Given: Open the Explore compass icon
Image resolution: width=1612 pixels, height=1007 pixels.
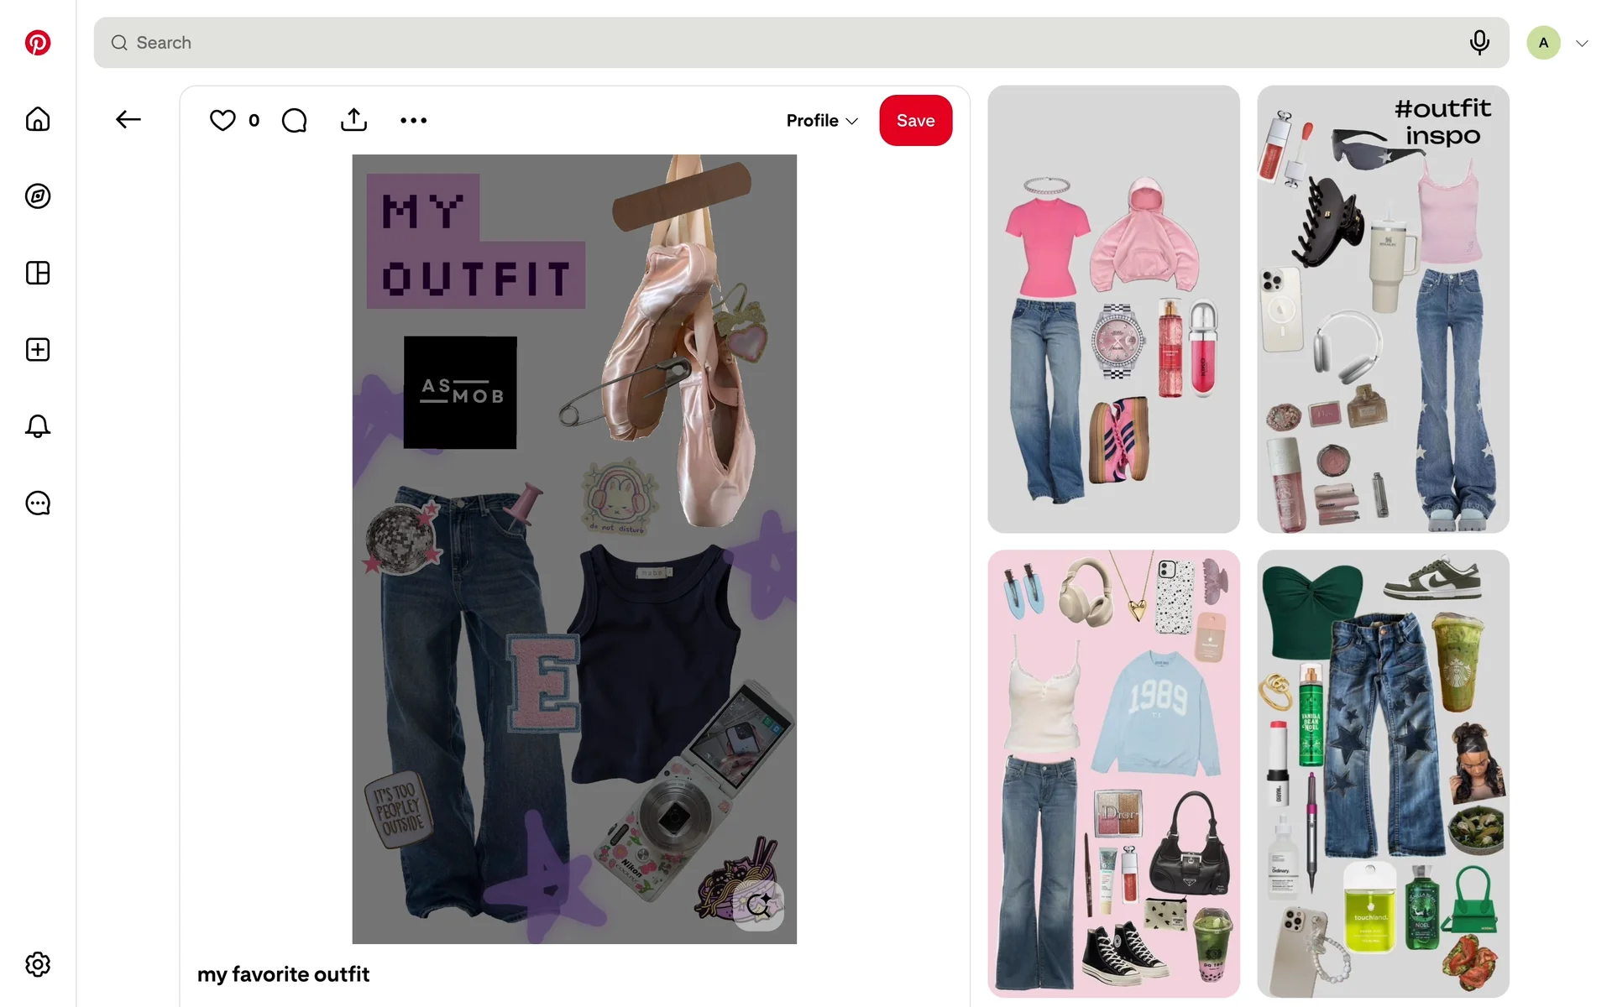Looking at the screenshot, I should [x=38, y=196].
